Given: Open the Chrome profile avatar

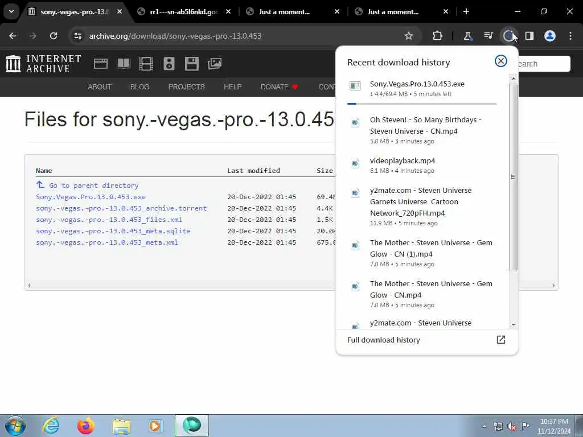Looking at the screenshot, I should coord(550,36).
